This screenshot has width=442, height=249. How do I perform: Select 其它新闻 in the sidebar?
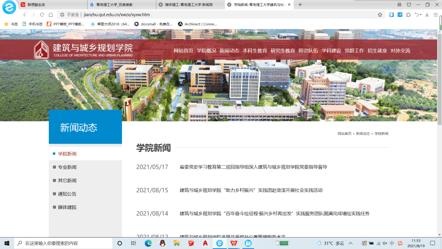pyautogui.click(x=67, y=180)
